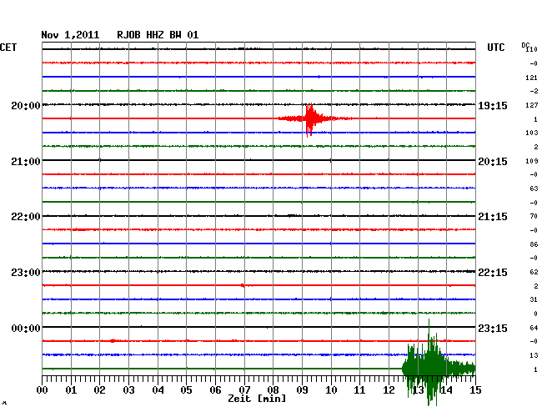Click the "19:15" UTC time label

(x=493, y=106)
